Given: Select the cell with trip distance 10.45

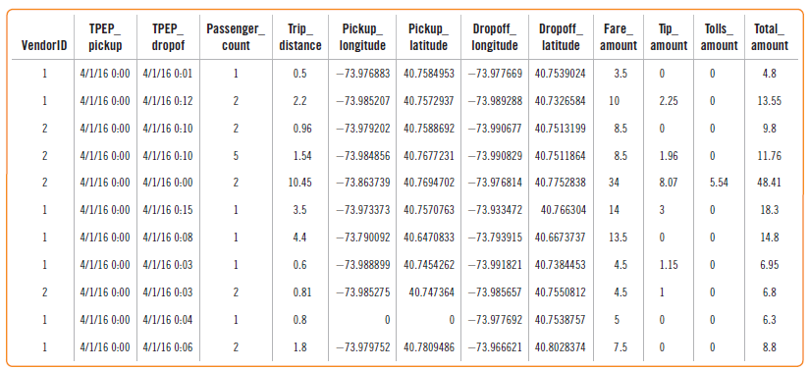Looking at the screenshot, I should coord(299,183).
